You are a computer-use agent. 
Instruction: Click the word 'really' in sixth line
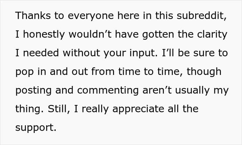95,109
